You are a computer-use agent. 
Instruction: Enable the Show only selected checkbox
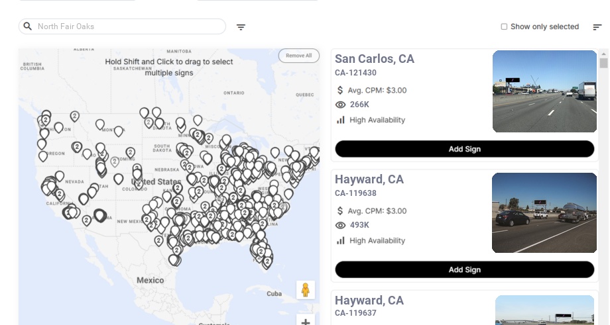tap(504, 26)
